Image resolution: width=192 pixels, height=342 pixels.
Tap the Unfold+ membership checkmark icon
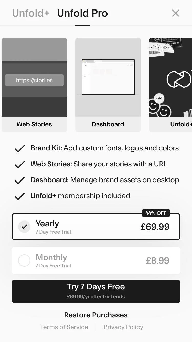click(20, 196)
